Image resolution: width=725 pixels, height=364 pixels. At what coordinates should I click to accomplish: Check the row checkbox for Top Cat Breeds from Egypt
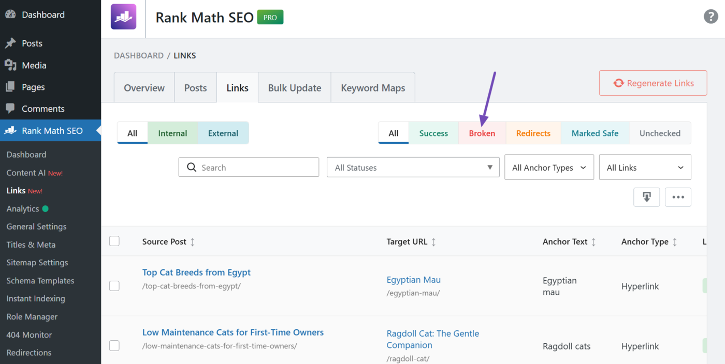click(114, 286)
